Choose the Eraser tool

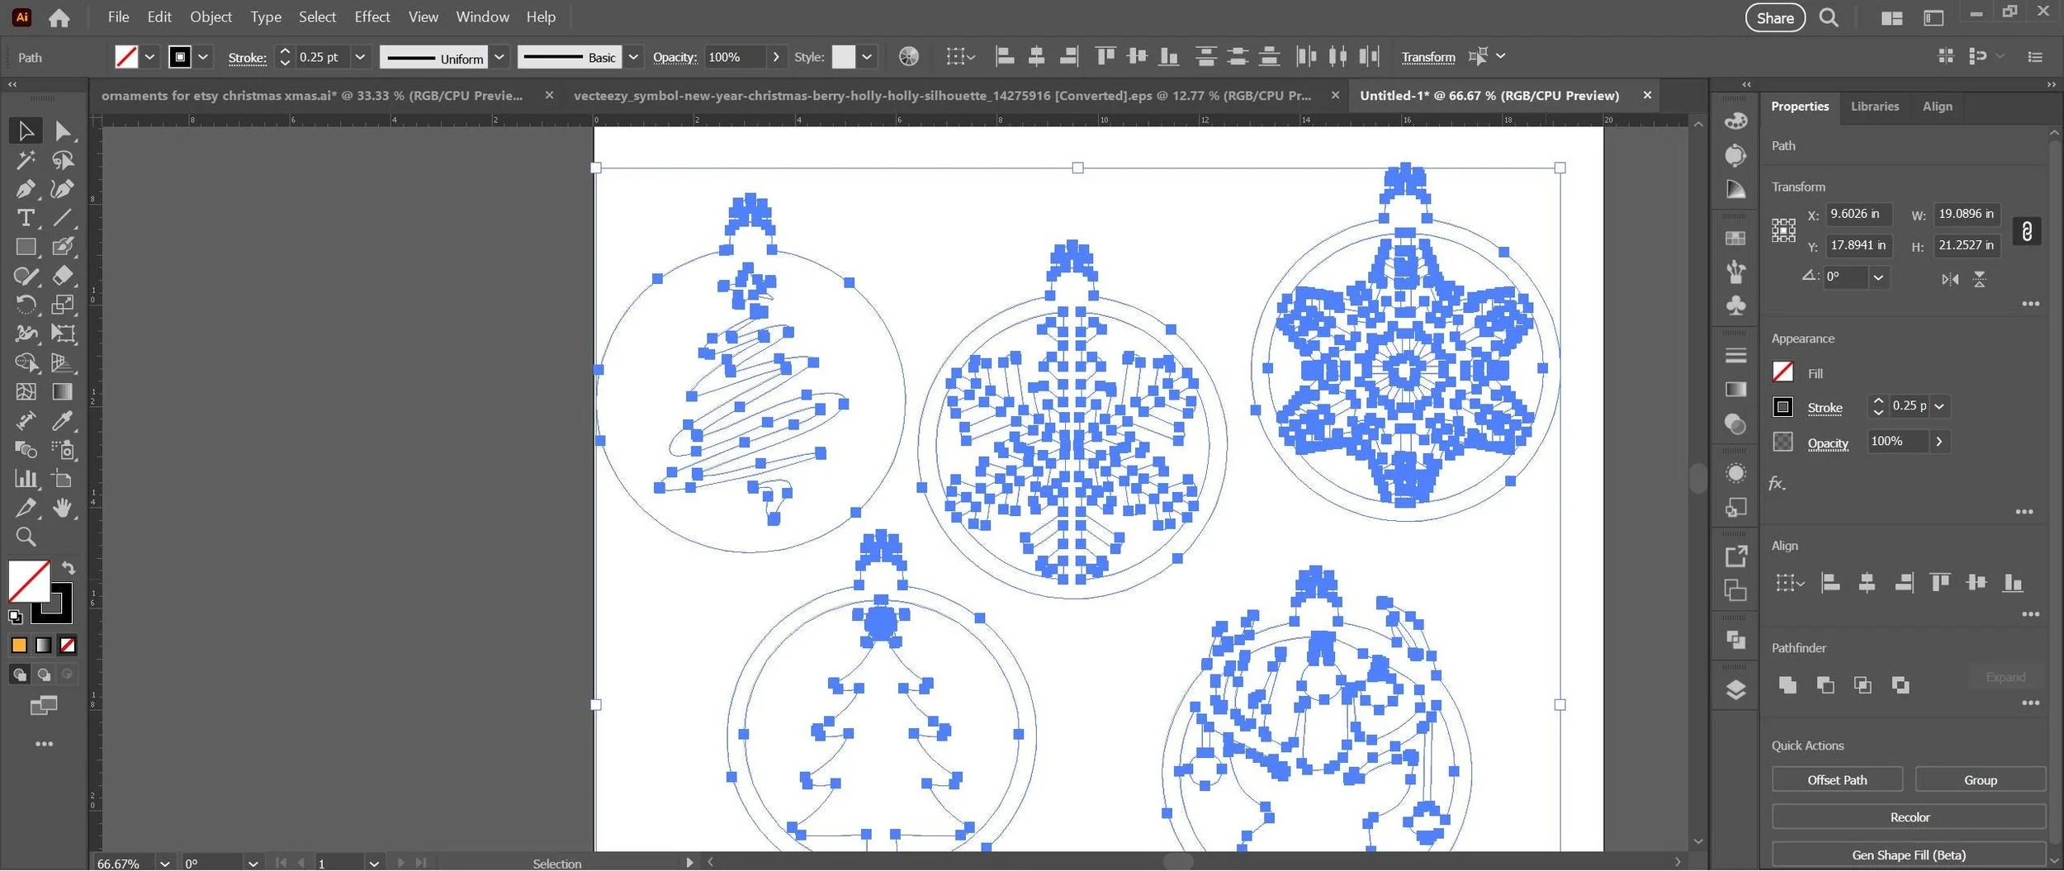(x=63, y=276)
